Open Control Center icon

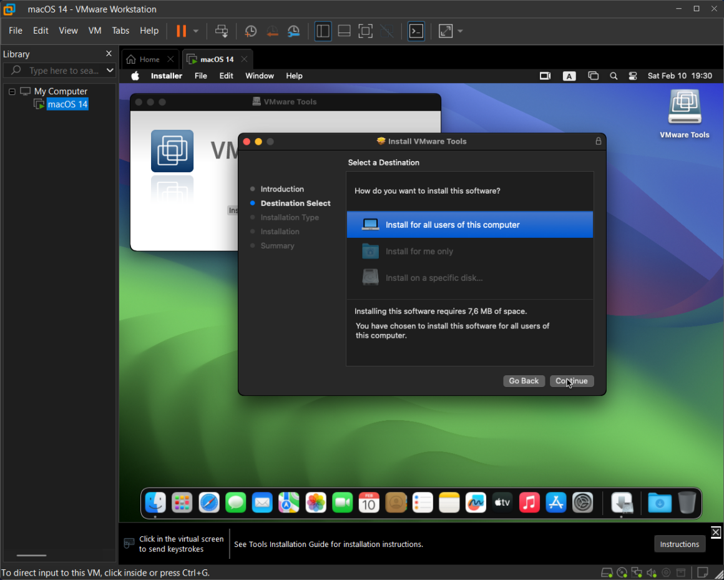click(633, 76)
